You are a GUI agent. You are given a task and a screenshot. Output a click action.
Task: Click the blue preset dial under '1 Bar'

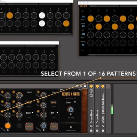pyautogui.click(x=71, y=110)
